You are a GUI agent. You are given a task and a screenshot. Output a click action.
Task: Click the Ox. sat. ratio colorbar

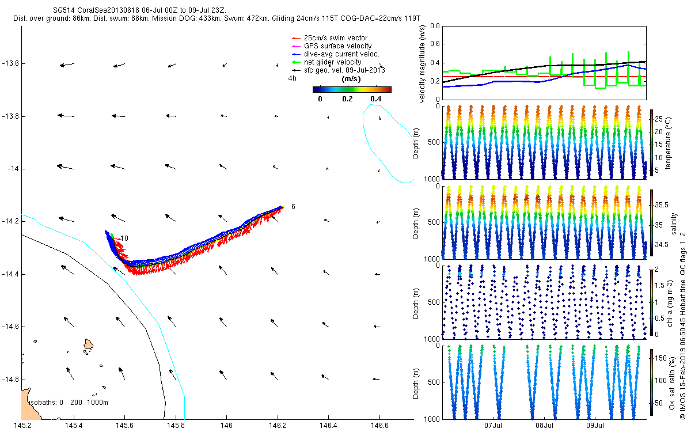click(651, 381)
